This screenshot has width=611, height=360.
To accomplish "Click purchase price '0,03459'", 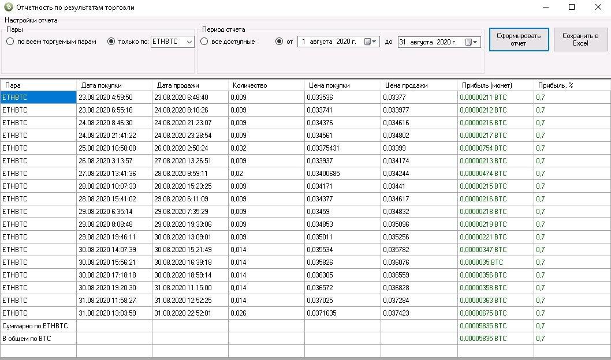I will click(x=343, y=212).
